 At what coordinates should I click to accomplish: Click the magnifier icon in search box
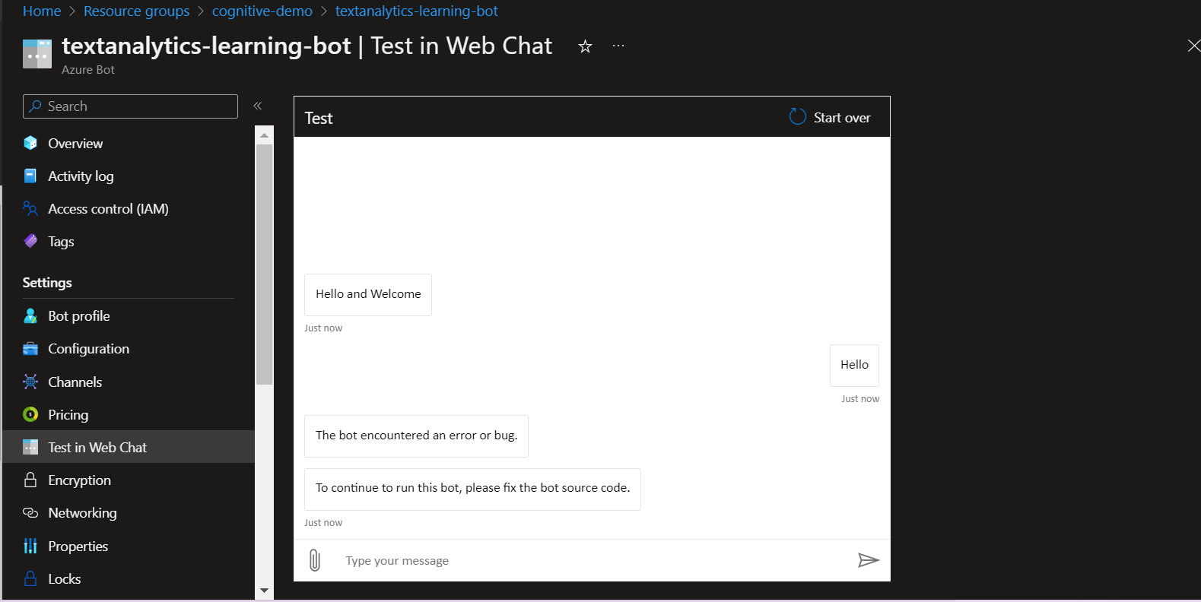click(x=35, y=106)
